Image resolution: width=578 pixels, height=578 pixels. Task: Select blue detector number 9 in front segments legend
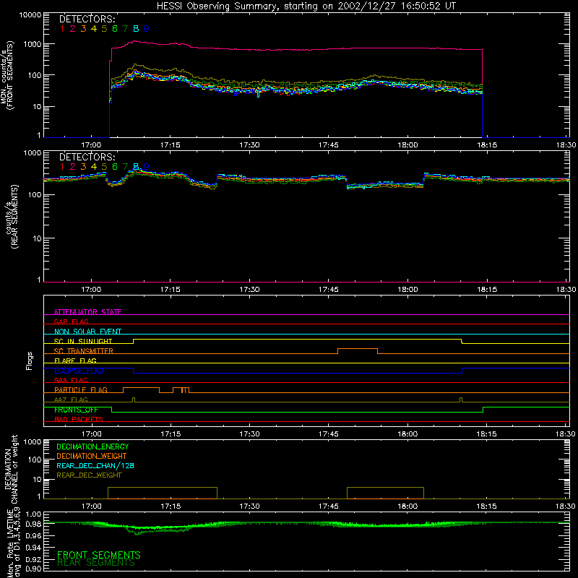pyautogui.click(x=147, y=29)
